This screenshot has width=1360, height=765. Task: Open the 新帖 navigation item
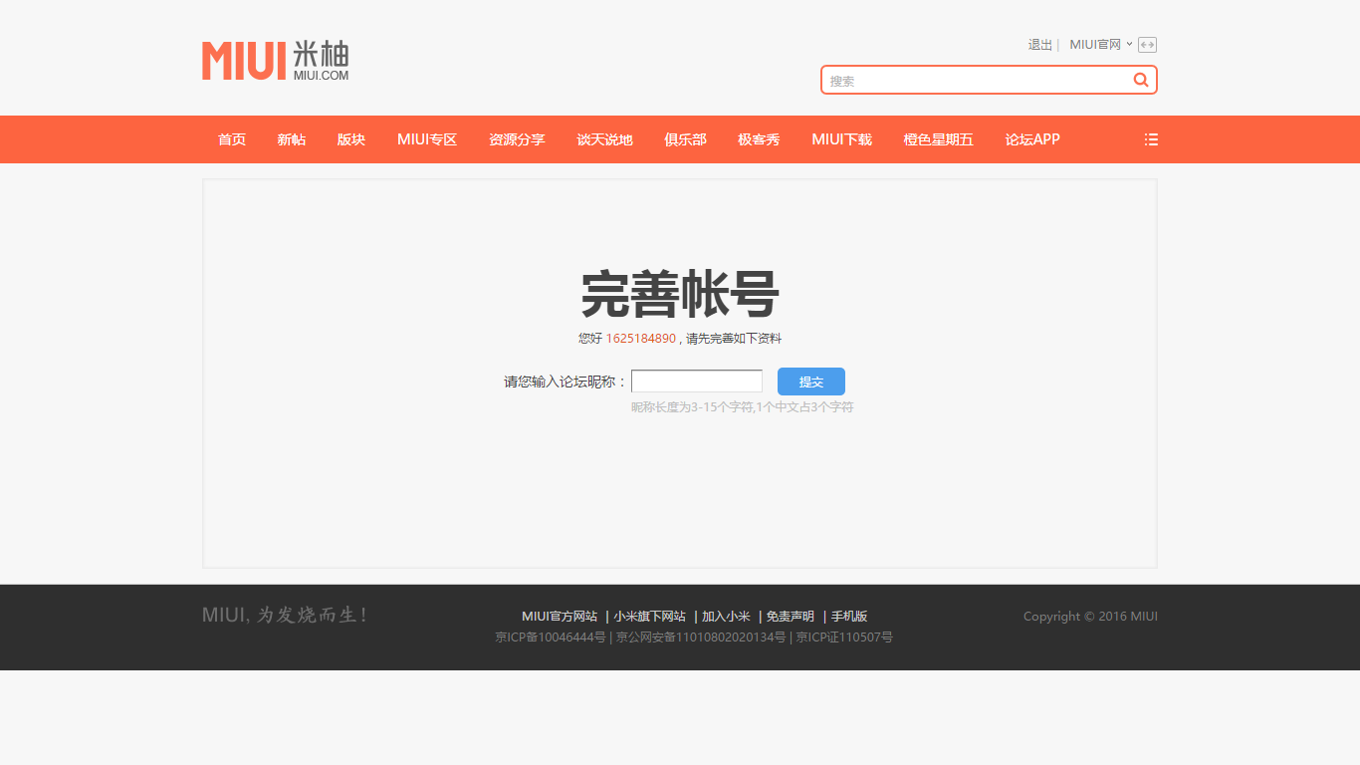[x=292, y=139]
